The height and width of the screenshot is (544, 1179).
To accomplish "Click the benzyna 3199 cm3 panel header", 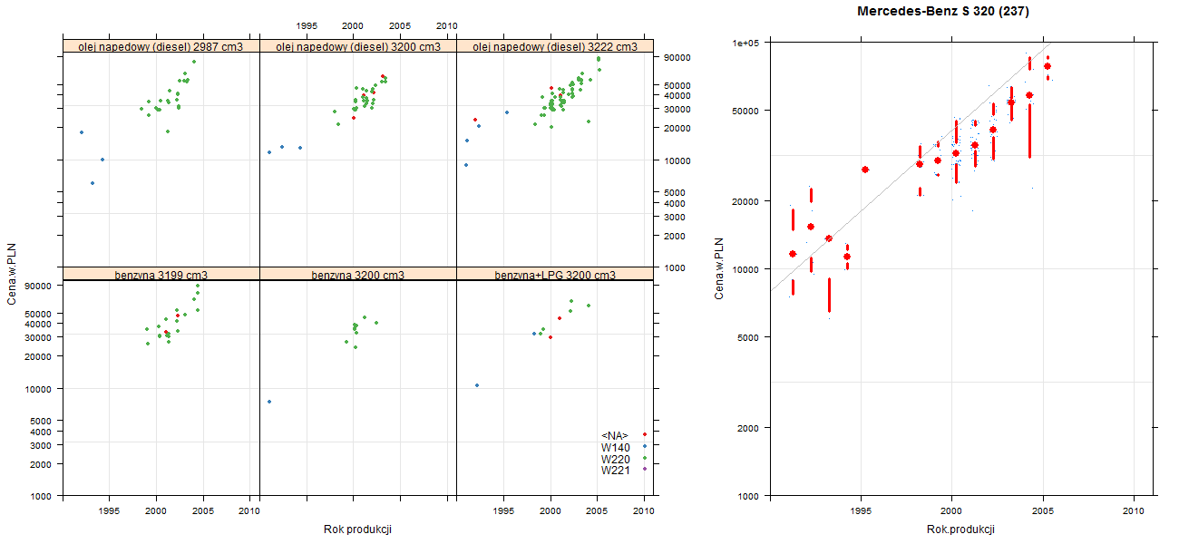I will pyautogui.click(x=161, y=274).
